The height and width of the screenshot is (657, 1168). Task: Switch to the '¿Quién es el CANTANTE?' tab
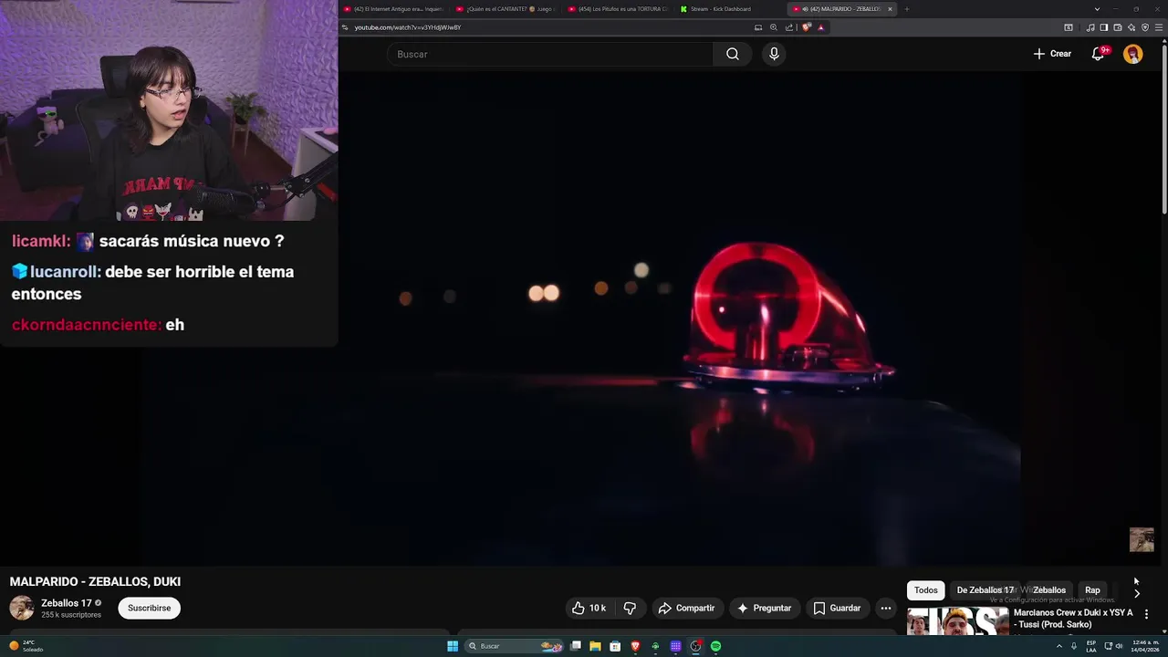[506, 9]
